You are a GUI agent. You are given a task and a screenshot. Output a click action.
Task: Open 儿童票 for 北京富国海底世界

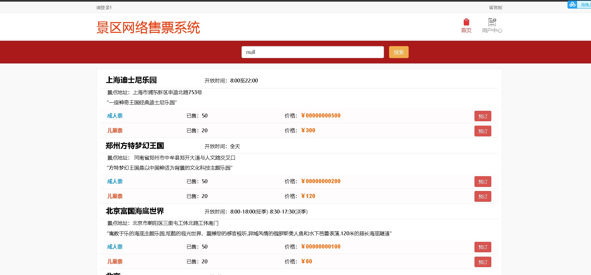115,261
